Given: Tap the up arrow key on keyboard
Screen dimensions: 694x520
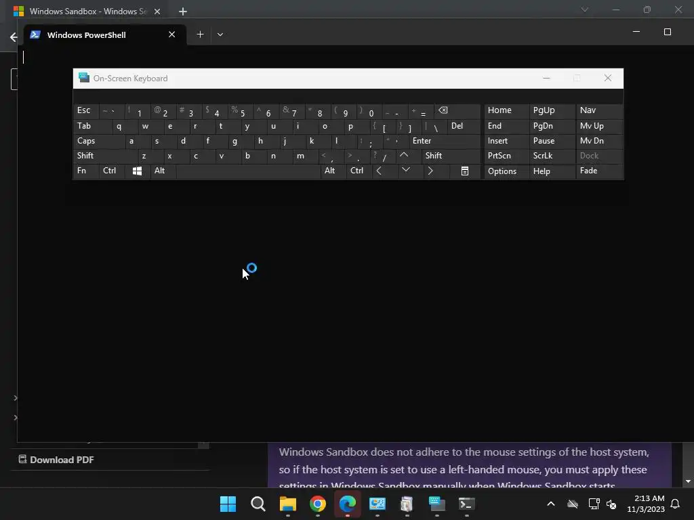Looking at the screenshot, I should pos(404,156).
